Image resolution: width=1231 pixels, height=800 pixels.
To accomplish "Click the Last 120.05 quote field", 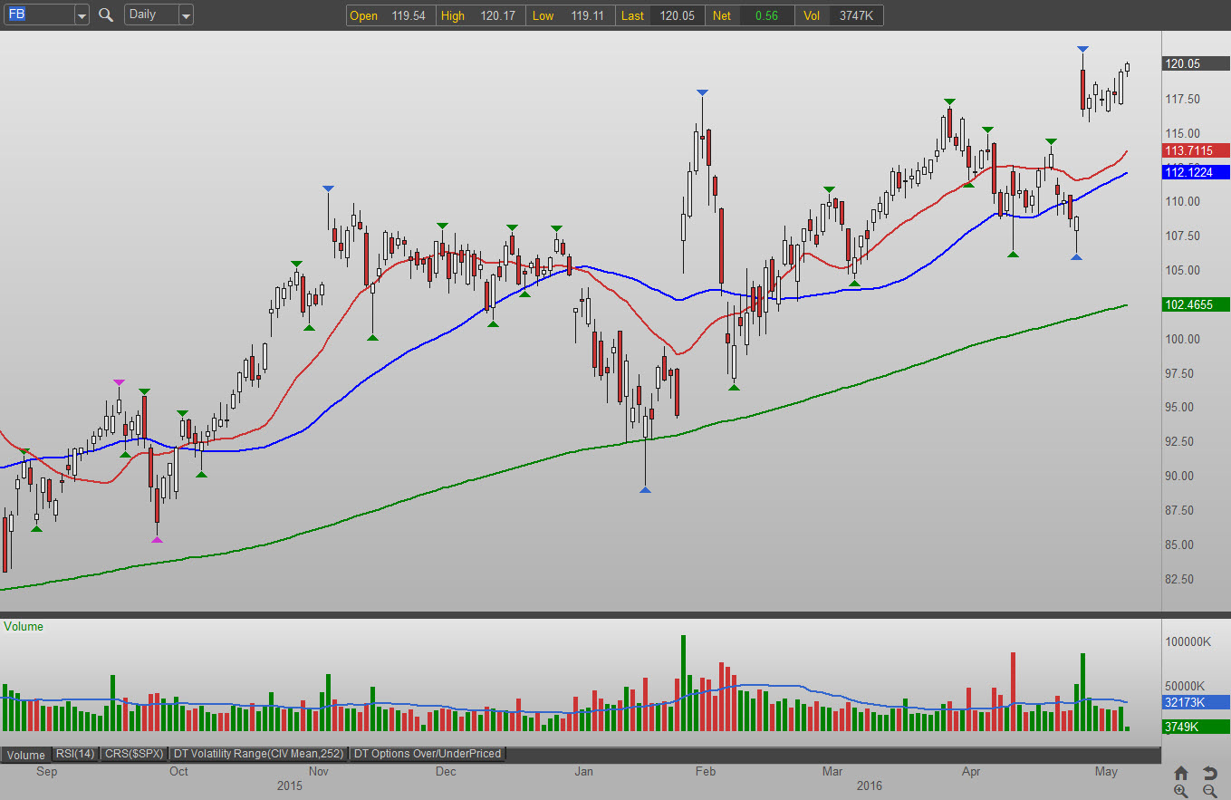I will pyautogui.click(x=659, y=15).
